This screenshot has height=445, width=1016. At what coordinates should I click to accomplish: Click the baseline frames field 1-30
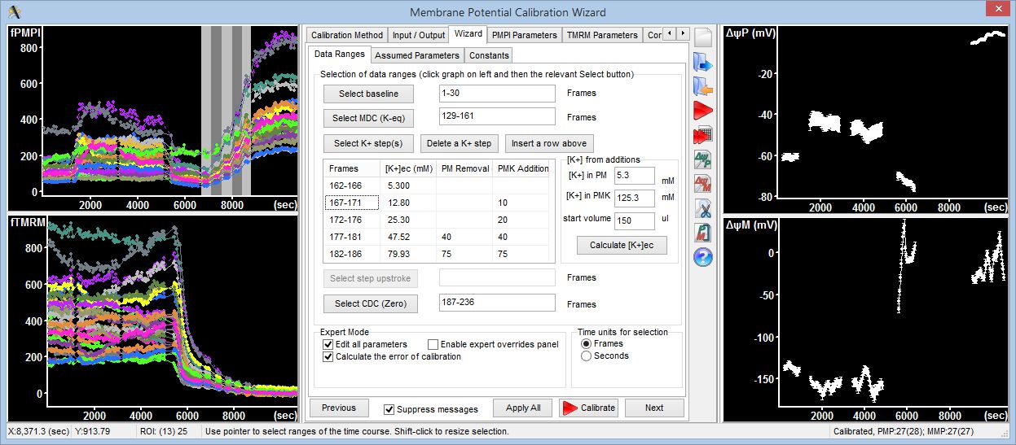coord(497,94)
